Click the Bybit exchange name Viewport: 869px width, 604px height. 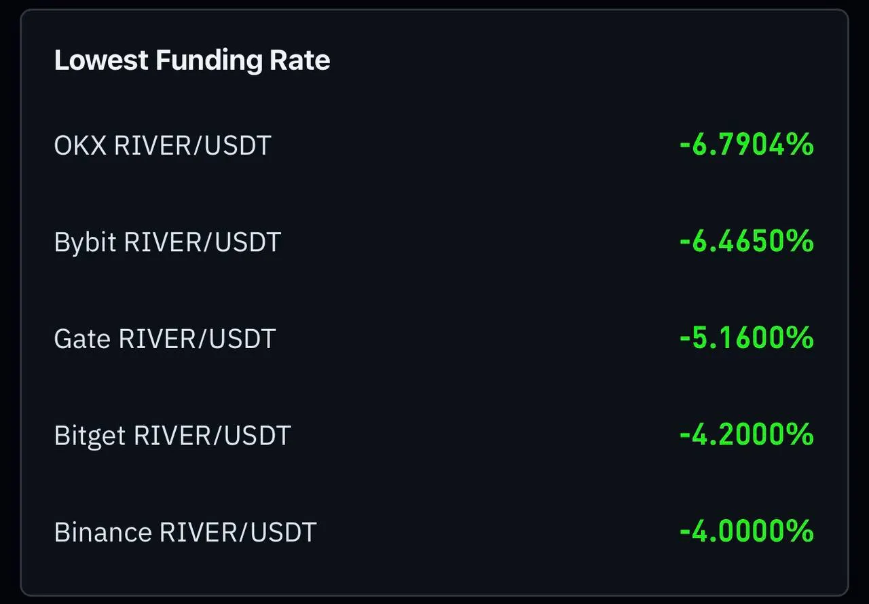pyautogui.click(x=85, y=242)
